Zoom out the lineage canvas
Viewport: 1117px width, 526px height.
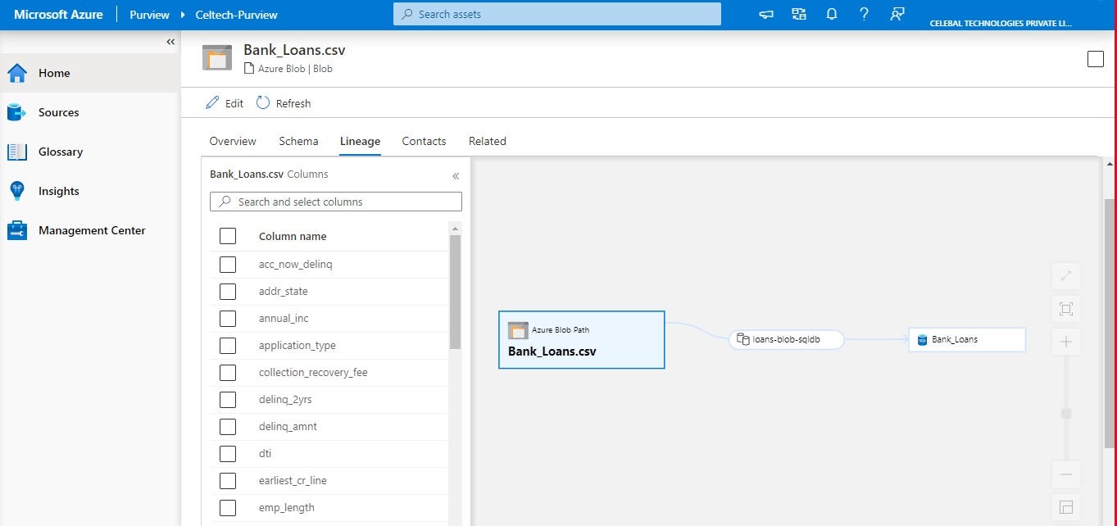tap(1066, 474)
